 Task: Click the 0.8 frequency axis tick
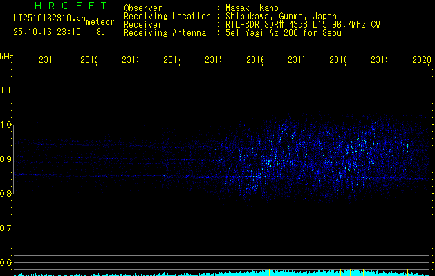(6, 193)
